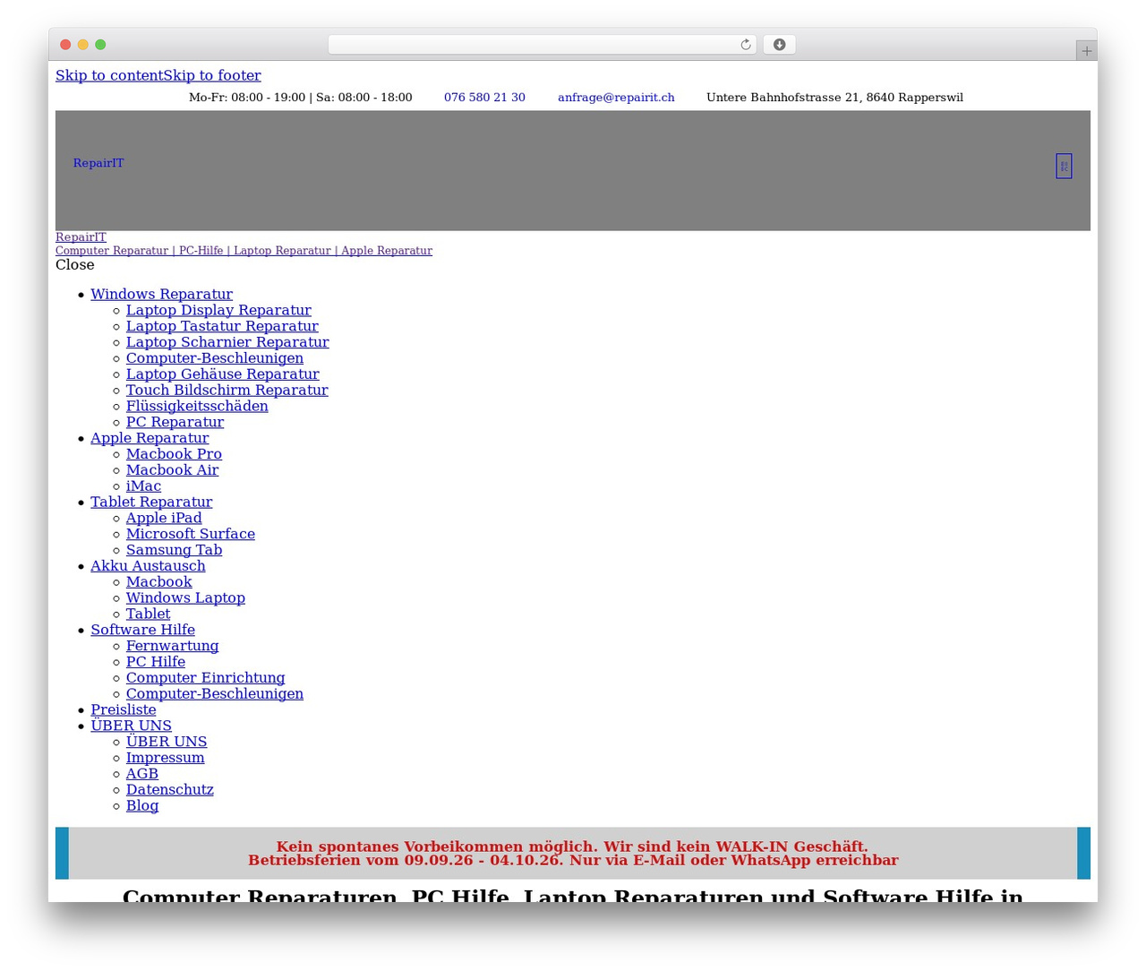Choose Apple iPad link

(164, 518)
